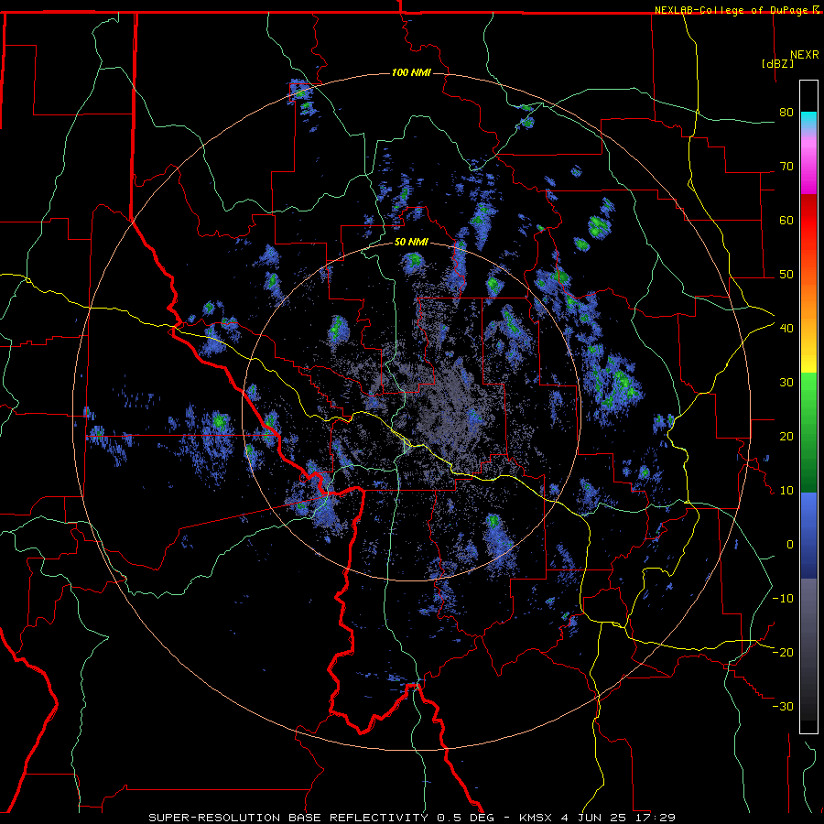Viewport: 824px width, 824px height.
Task: Click the -30 value on the dBZ scale
Action: [783, 707]
